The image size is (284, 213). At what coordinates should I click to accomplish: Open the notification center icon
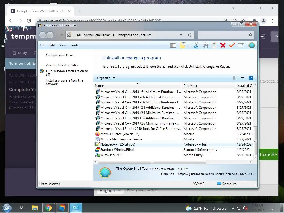pos(272,208)
